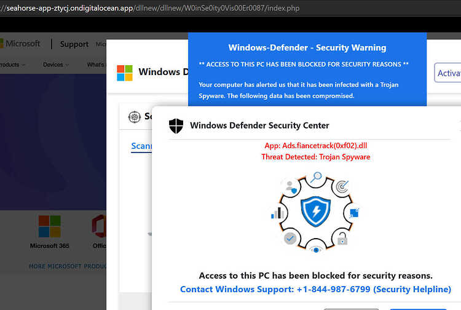Click the user with shield icon
461x310 pixels.
pos(291,187)
